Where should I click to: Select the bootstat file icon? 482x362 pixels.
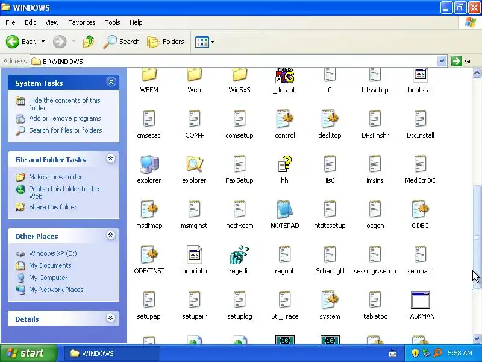[x=420, y=75]
